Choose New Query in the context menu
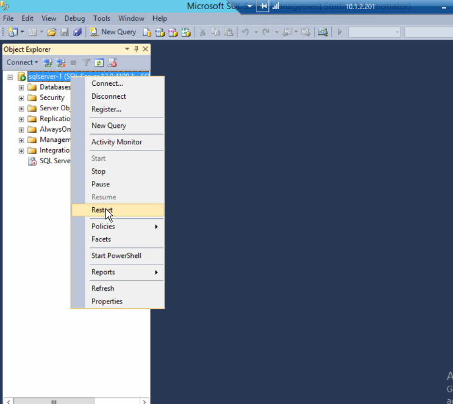The height and width of the screenshot is (404, 453). point(118,126)
